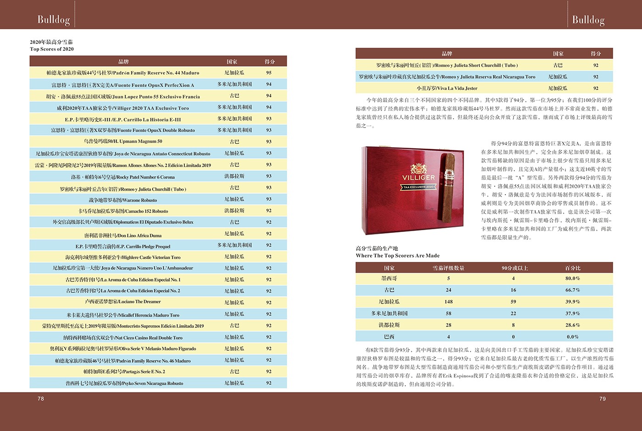Click the Villiger 2020 TAA Exclusive Toro row
This screenshot has height=431, width=642.
(x=158, y=108)
